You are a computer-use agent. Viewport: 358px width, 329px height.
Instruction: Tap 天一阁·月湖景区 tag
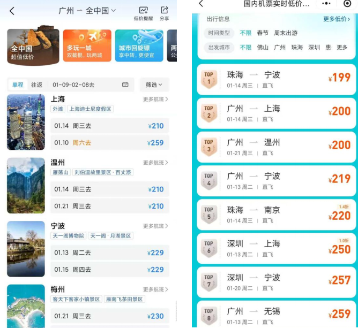tap(110, 235)
